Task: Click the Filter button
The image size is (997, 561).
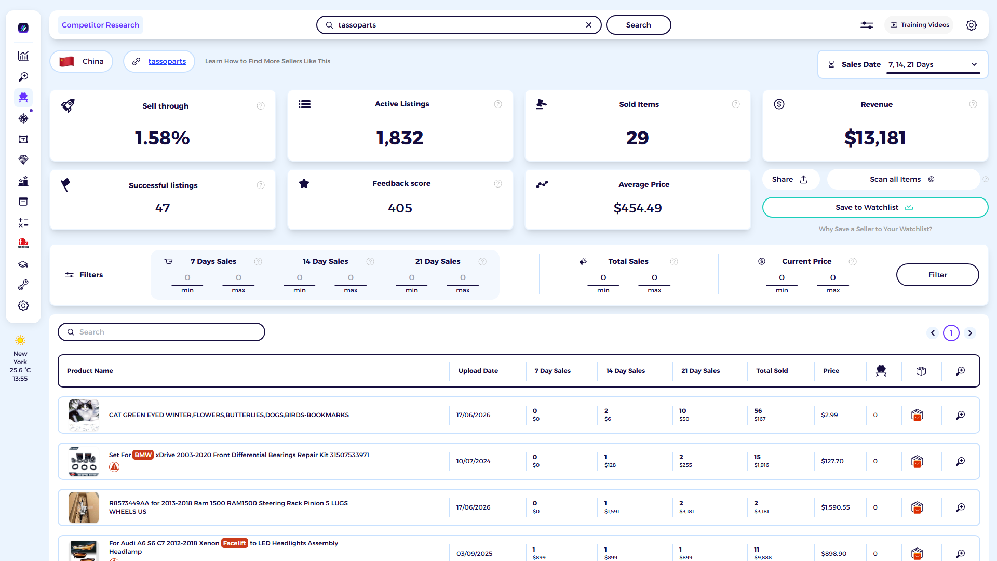Action: pos(937,275)
